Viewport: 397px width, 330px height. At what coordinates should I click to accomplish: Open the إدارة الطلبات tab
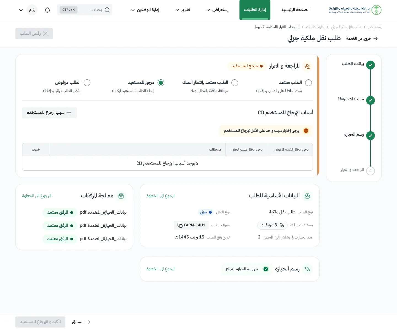click(x=255, y=10)
